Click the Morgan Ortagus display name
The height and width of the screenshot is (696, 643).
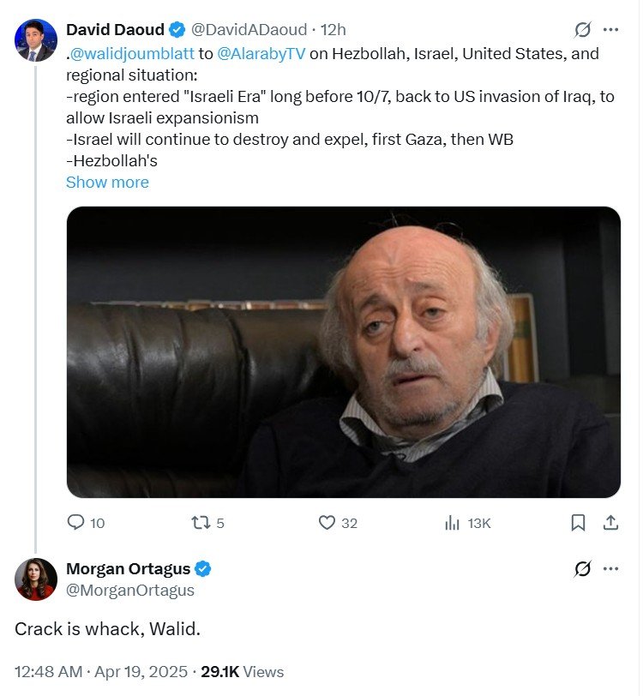pyautogui.click(x=128, y=569)
